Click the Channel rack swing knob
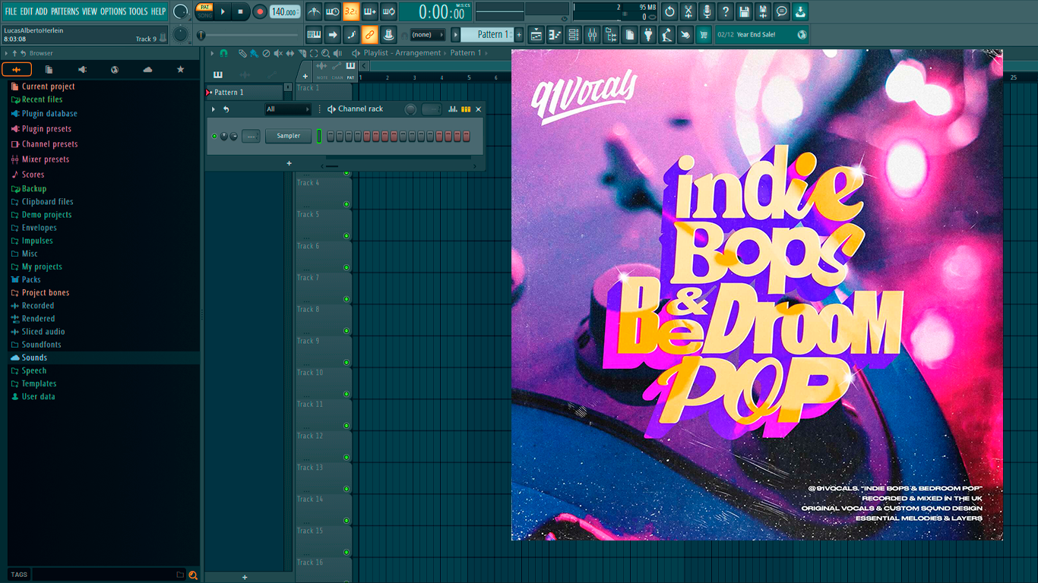This screenshot has height=583, width=1038. pyautogui.click(x=410, y=109)
